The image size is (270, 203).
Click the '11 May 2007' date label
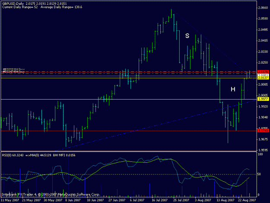pyautogui.click(x=10, y=200)
